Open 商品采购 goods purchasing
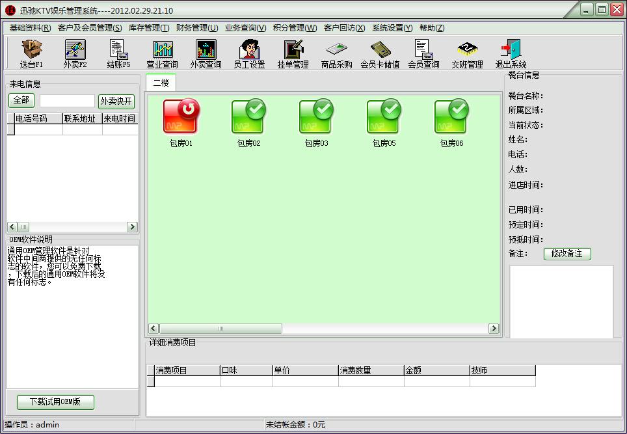627x434 pixels. point(337,53)
